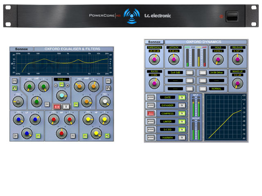
Task: Click the LMF Q green knob
Action: click(44, 86)
